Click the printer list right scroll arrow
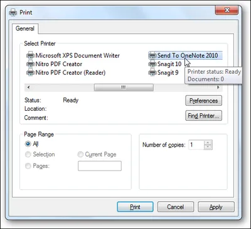The width and height of the screenshot is (251, 229). tap(218, 87)
